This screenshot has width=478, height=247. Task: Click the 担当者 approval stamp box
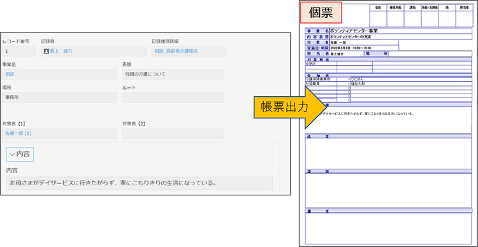464,16
